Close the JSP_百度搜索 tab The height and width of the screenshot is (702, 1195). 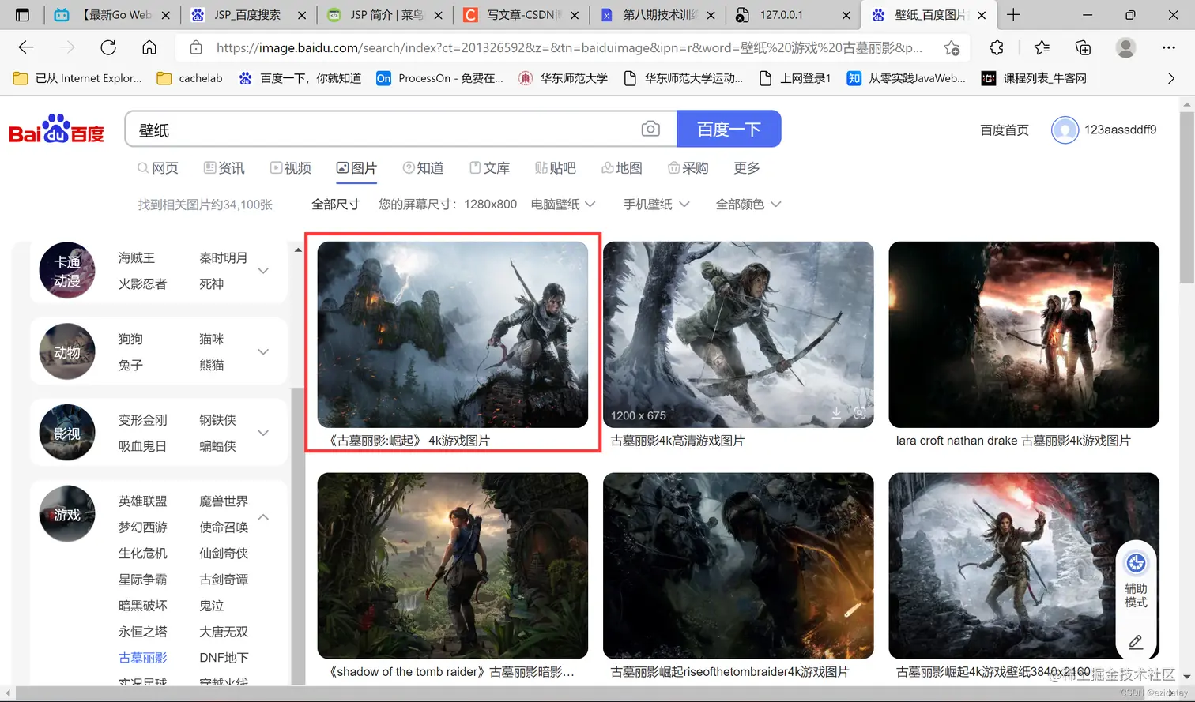tap(302, 15)
